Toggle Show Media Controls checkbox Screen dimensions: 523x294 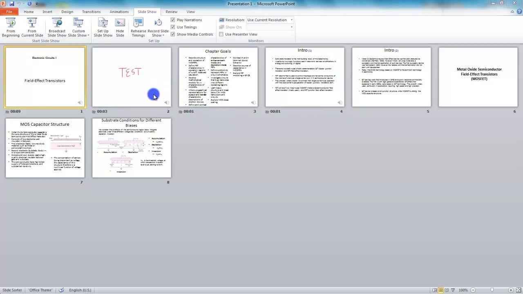[173, 34]
